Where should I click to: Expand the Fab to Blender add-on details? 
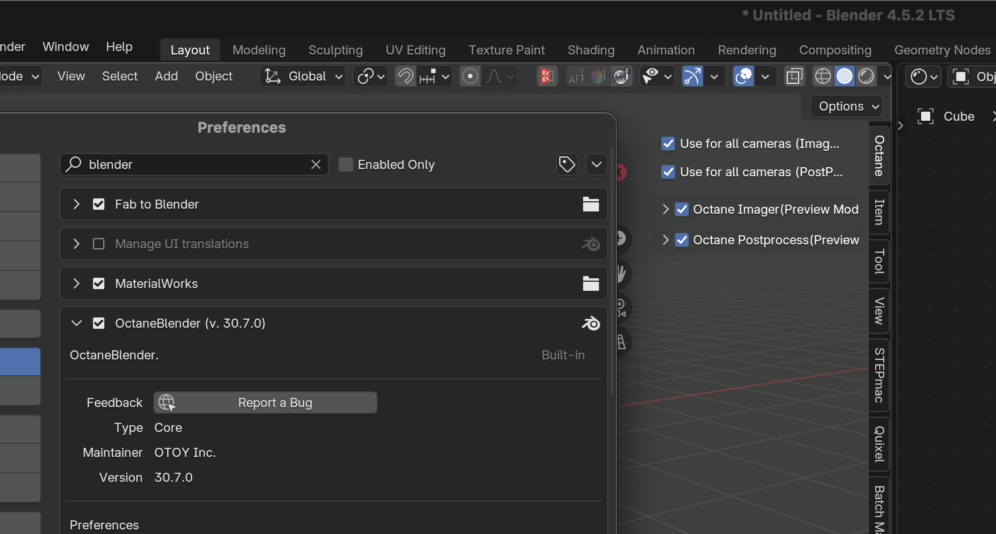pyautogui.click(x=77, y=204)
